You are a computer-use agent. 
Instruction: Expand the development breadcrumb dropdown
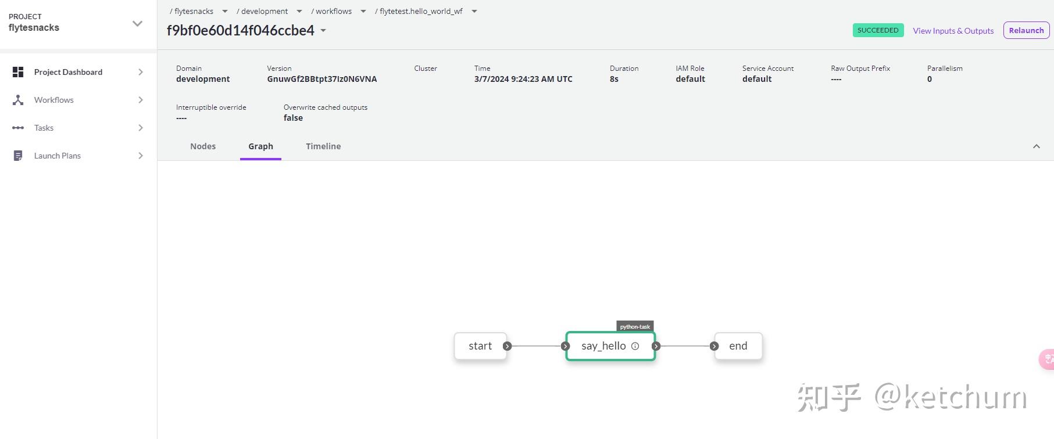[x=299, y=11]
